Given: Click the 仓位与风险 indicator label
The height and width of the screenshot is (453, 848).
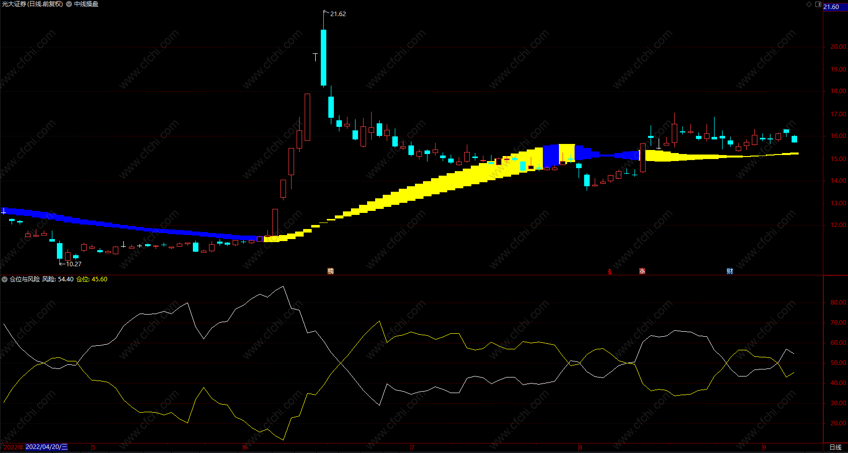Looking at the screenshot, I should [25, 279].
